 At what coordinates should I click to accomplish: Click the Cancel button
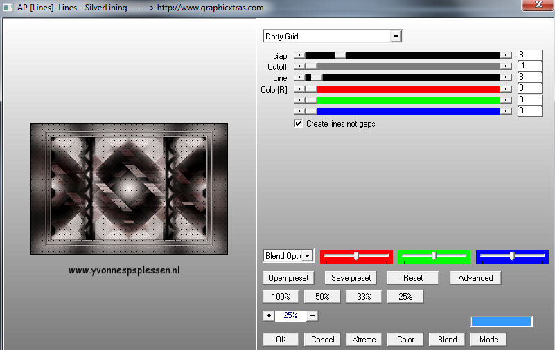[322, 340]
